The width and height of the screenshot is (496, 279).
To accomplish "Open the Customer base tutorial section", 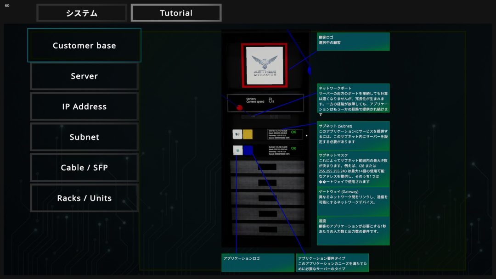I will click(84, 45).
